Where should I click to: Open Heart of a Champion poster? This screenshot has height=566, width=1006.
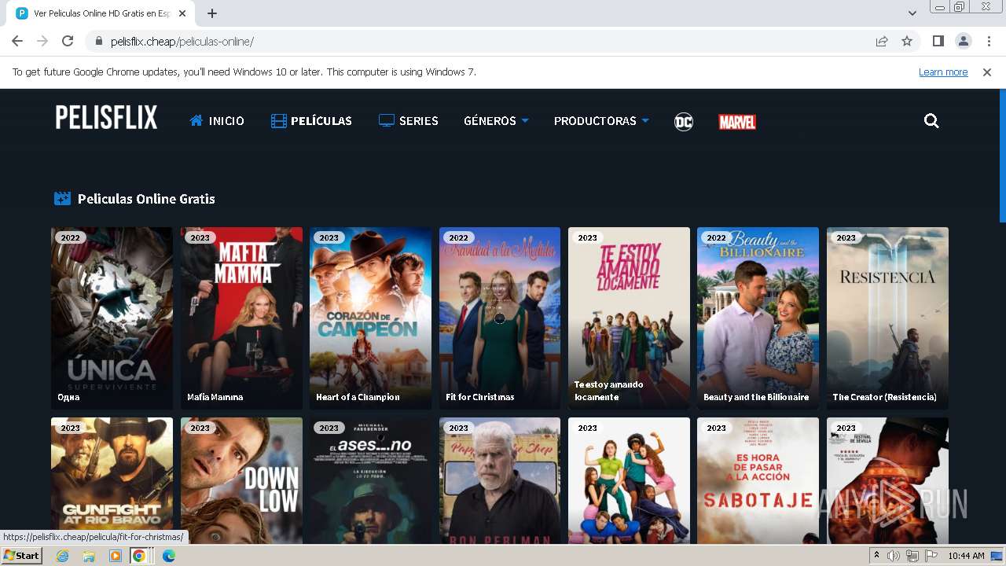(370, 318)
